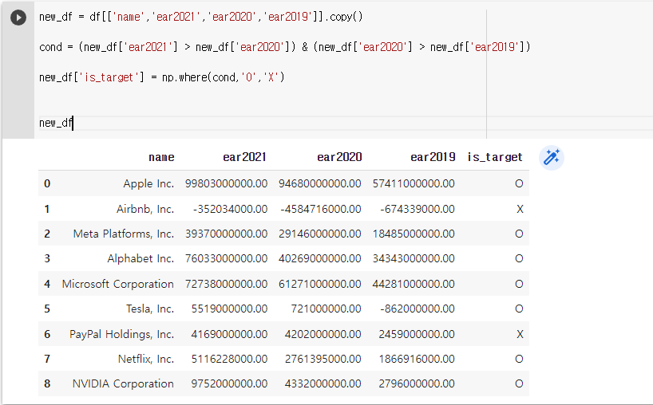Click the O is_target value for Apple
This screenshot has height=405, width=653.
click(x=519, y=183)
